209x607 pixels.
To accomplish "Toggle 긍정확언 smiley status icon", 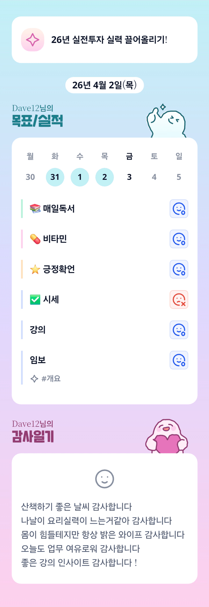I will pos(179,269).
